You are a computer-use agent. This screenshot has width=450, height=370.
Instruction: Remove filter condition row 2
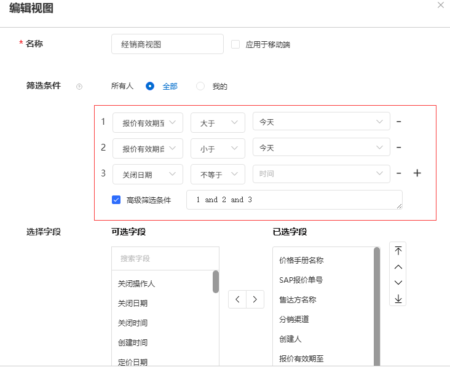point(398,148)
